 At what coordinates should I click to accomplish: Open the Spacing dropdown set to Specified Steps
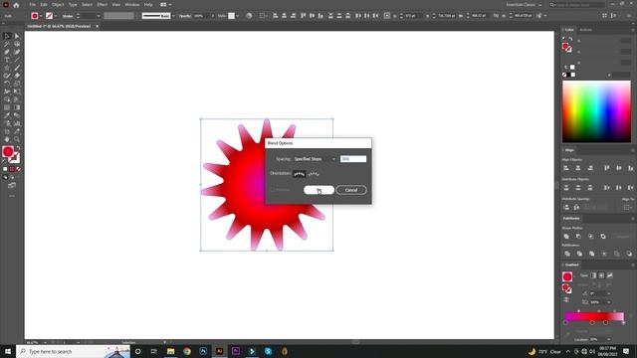(x=315, y=159)
